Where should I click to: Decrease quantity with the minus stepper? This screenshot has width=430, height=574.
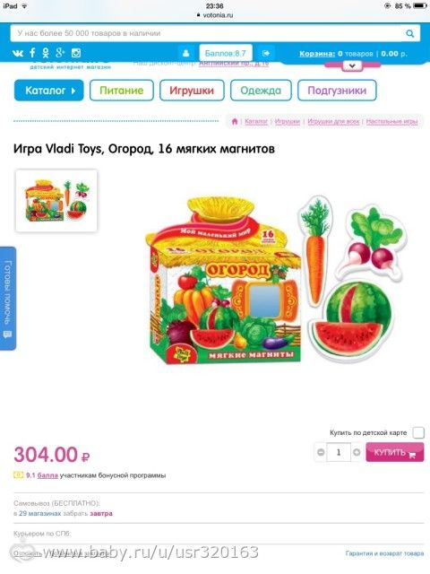pyautogui.click(x=321, y=452)
